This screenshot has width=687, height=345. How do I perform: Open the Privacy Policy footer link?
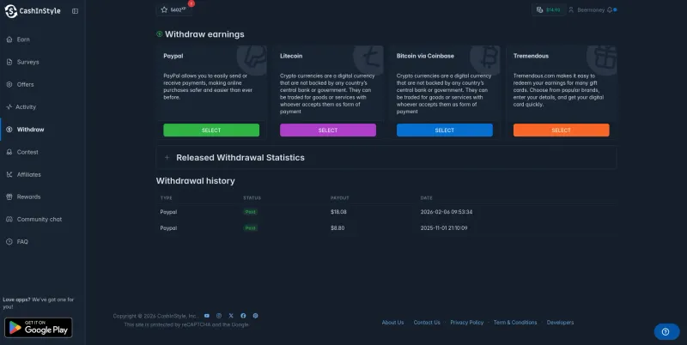(x=466, y=323)
